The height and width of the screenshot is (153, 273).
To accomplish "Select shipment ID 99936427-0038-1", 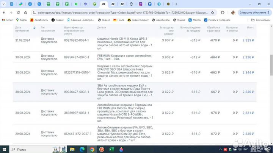I will [77, 92].
